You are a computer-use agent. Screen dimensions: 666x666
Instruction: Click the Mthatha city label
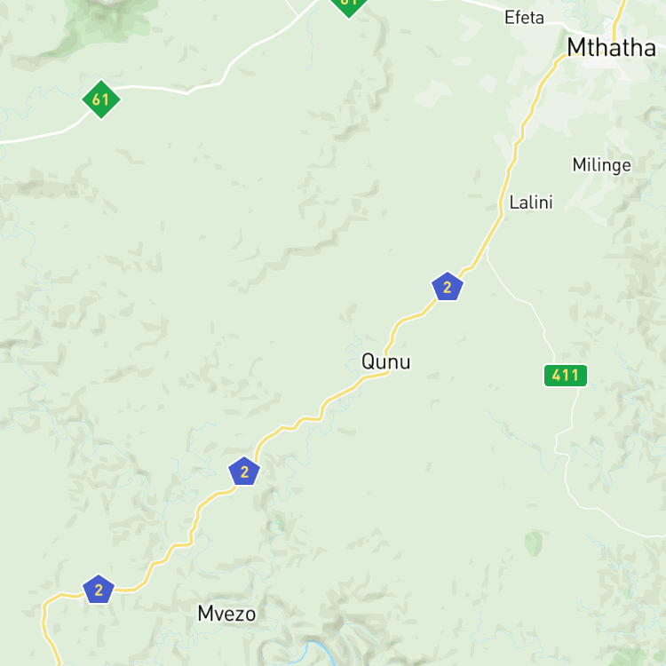[x=611, y=47]
